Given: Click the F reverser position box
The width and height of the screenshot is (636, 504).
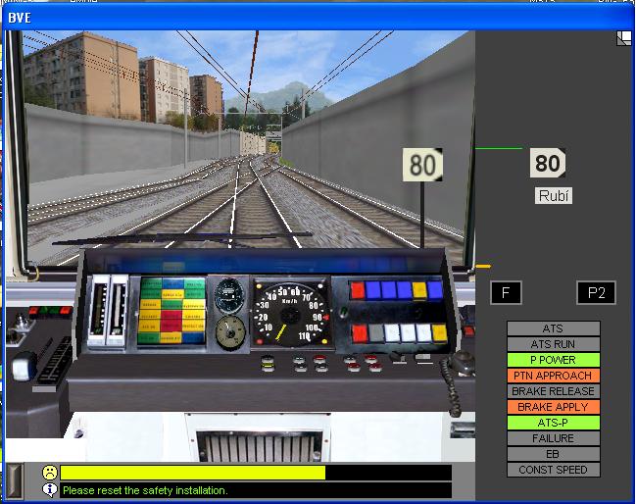Looking at the screenshot, I should click(506, 292).
